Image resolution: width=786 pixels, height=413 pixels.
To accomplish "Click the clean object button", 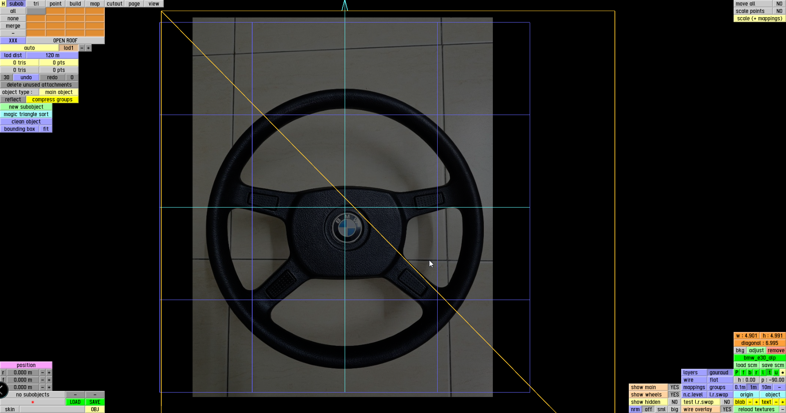I will tap(26, 122).
